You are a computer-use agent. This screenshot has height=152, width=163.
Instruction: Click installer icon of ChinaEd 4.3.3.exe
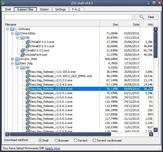28,42
